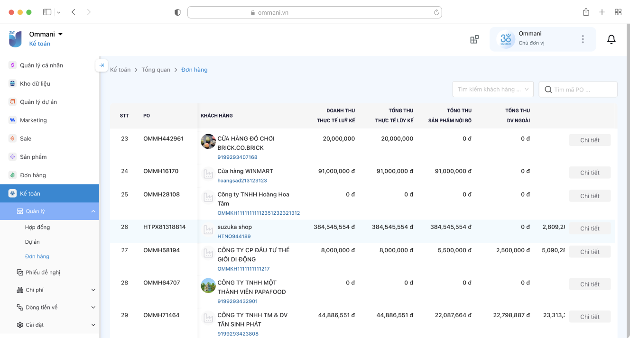Click the notification bell icon
The image size is (630, 338).
[611, 39]
